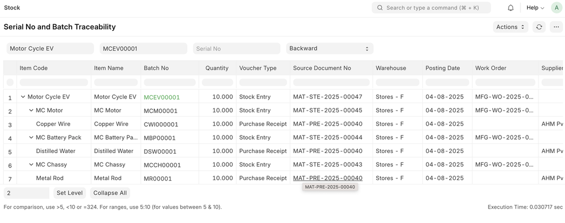Open the three-dots more options menu

[556, 27]
